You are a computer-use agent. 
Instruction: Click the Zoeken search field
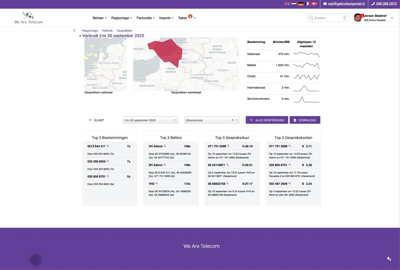coord(328,18)
